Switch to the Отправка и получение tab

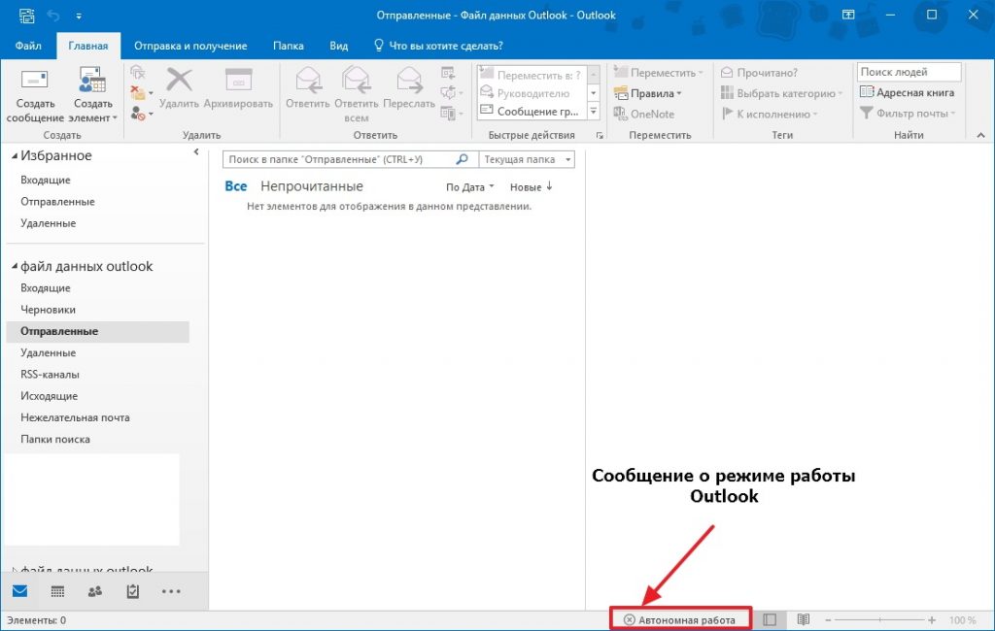tap(190, 46)
